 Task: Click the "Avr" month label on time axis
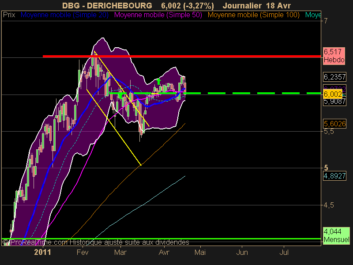tap(164, 252)
